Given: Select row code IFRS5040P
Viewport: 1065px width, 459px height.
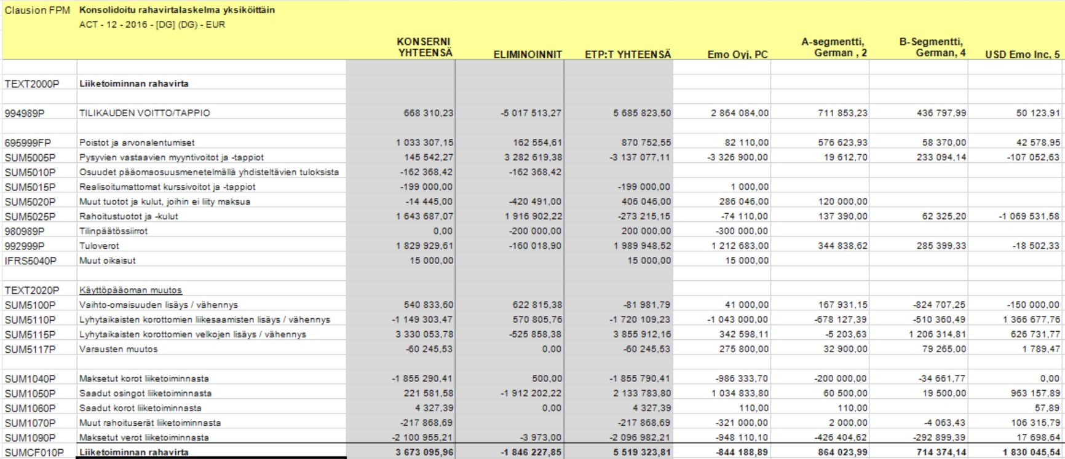Looking at the screenshot, I should pos(30,261).
